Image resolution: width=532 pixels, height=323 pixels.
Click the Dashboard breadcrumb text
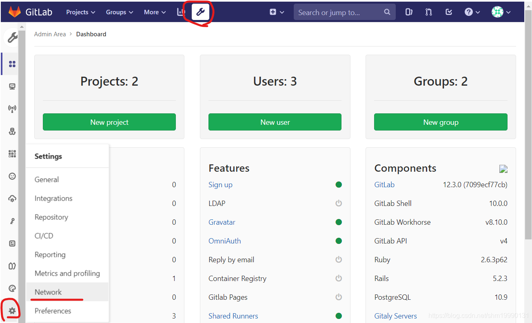point(91,34)
